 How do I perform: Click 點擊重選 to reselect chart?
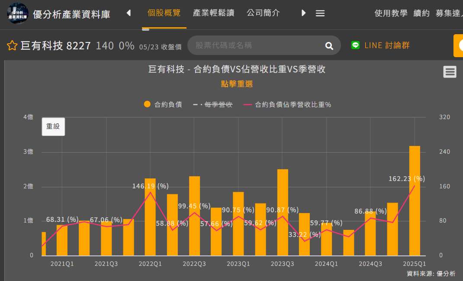coord(237,84)
